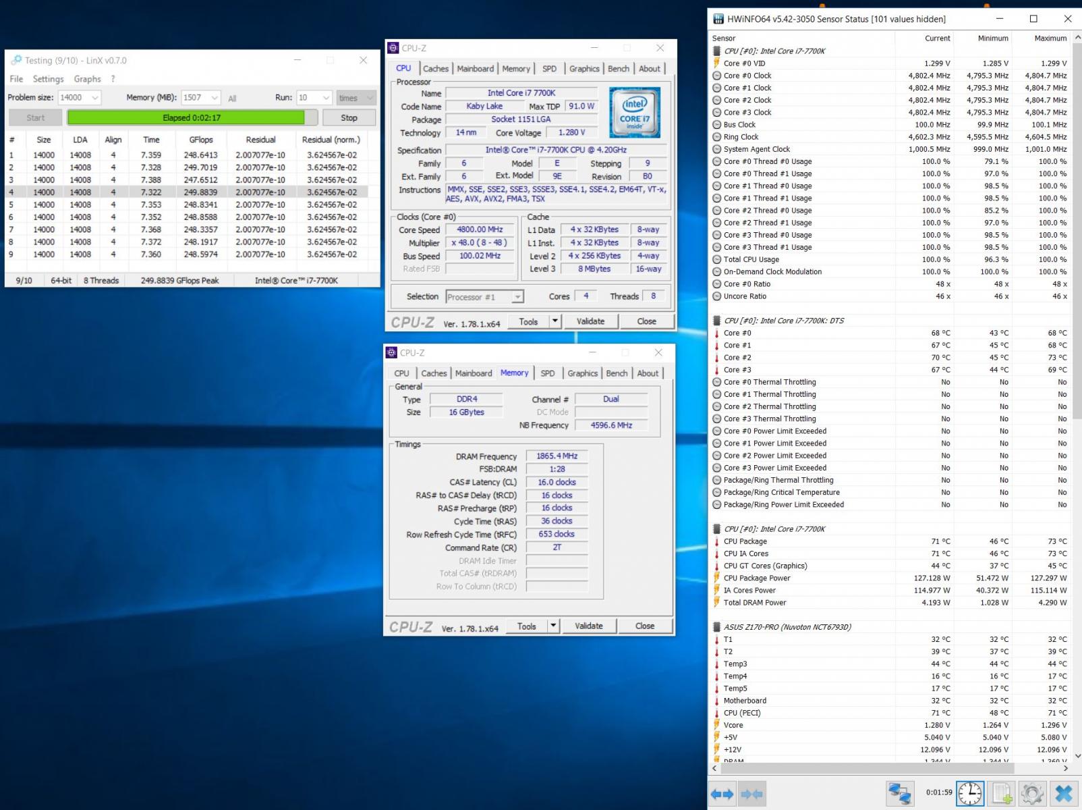1082x810 pixels.
Task: Click the blue X icon in HWiNFO toolbar
Action: (x=1064, y=794)
